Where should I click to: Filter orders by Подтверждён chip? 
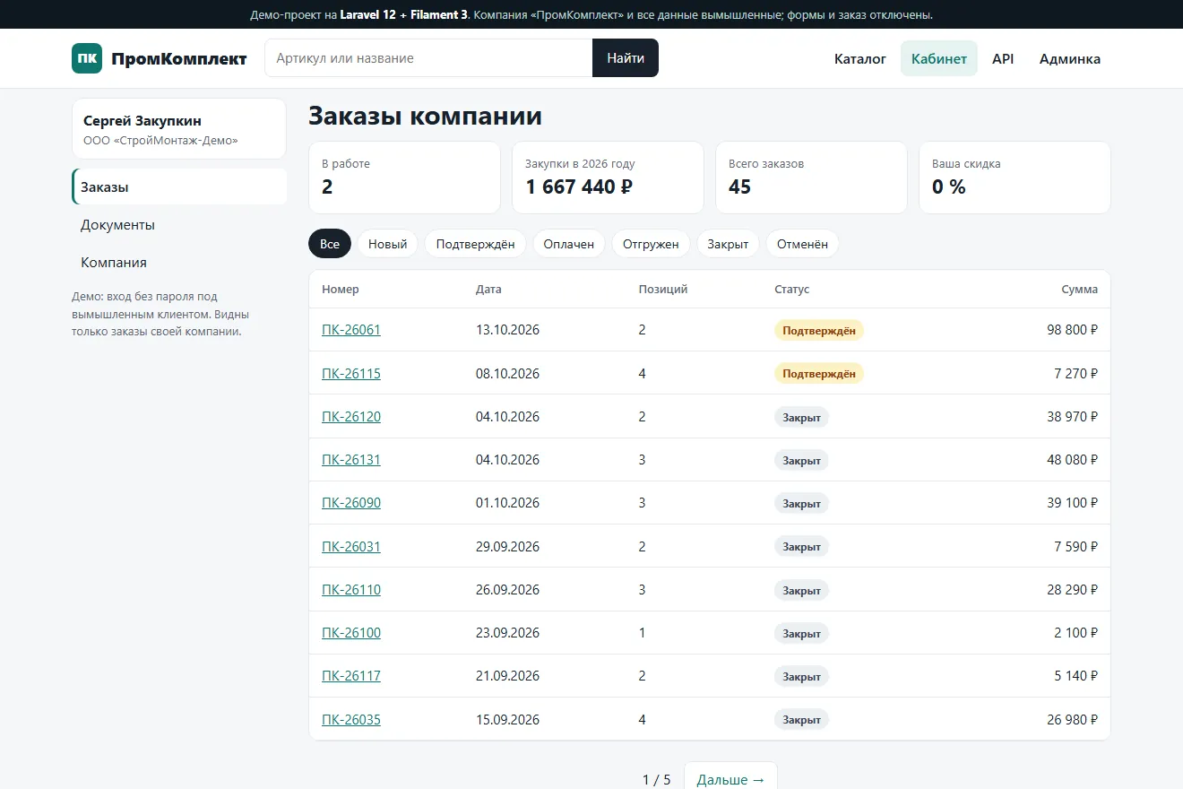476,244
